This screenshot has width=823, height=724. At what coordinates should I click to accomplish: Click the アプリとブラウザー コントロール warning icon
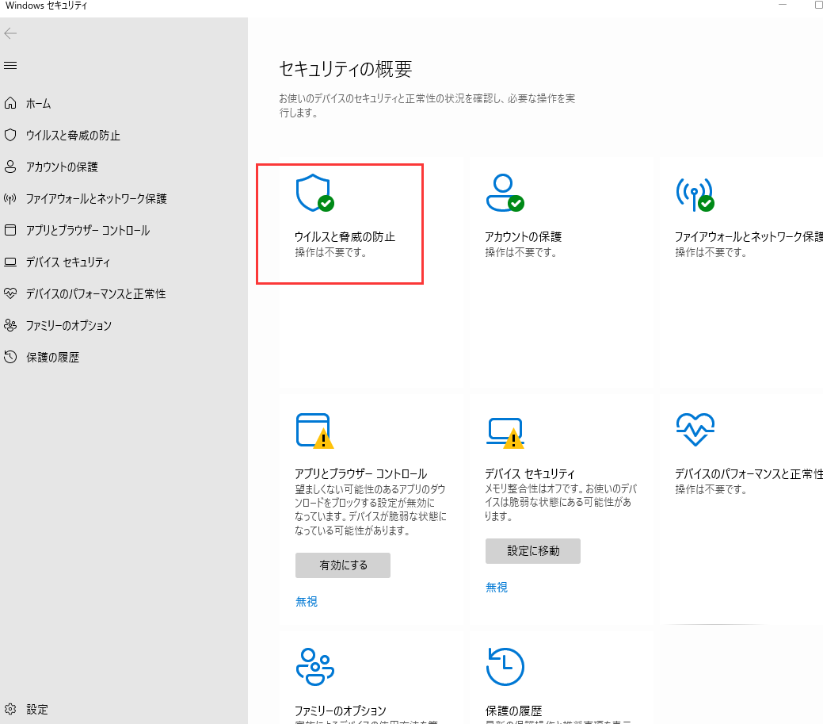tap(314, 432)
